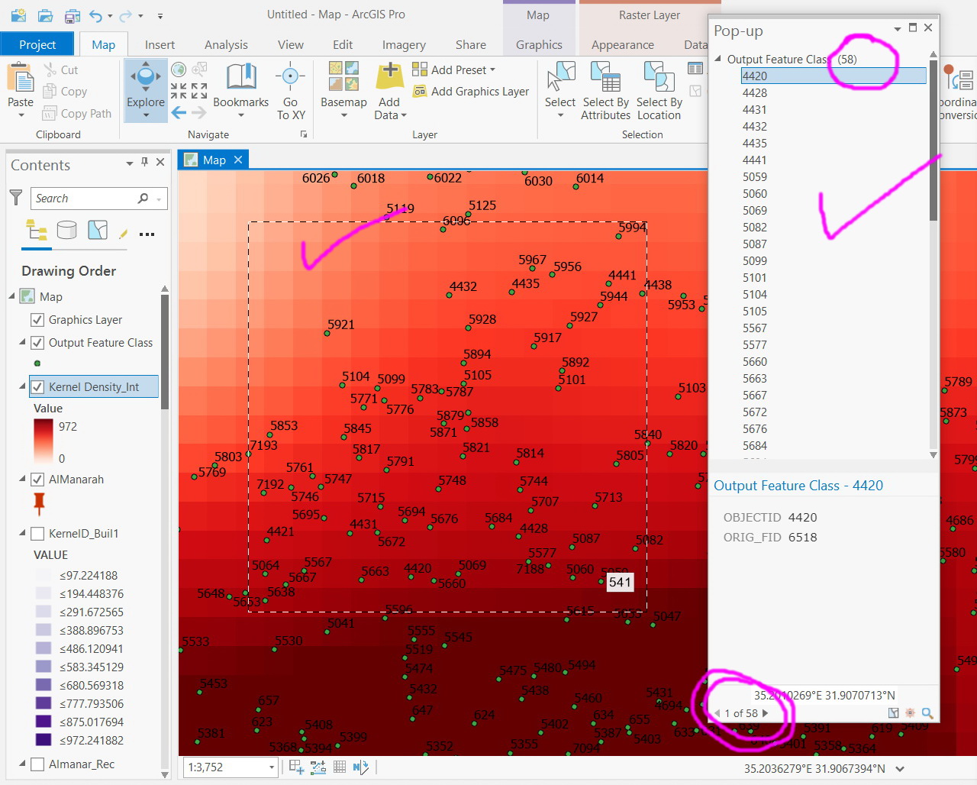Click the Snapping icon in the status bar
977x785 pixels.
pyautogui.click(x=296, y=767)
